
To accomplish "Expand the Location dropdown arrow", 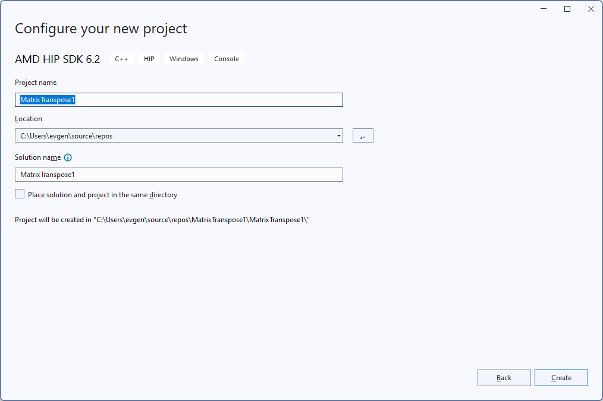I will 338,136.
